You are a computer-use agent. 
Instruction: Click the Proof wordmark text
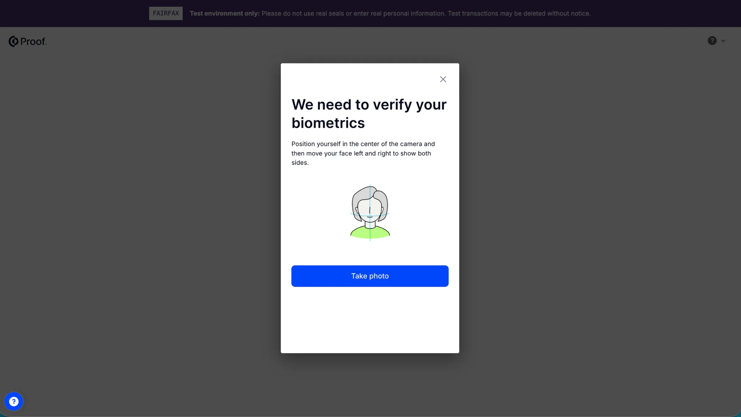coord(33,42)
